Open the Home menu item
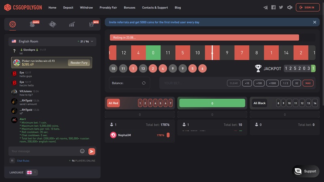 tap(52, 8)
